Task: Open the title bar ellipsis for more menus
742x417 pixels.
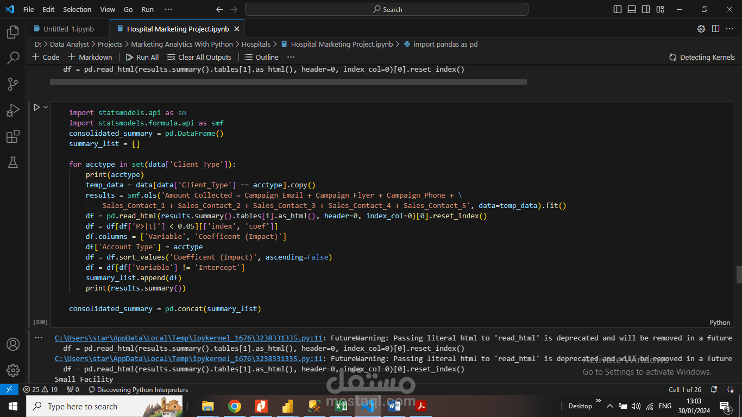Action: point(168,9)
